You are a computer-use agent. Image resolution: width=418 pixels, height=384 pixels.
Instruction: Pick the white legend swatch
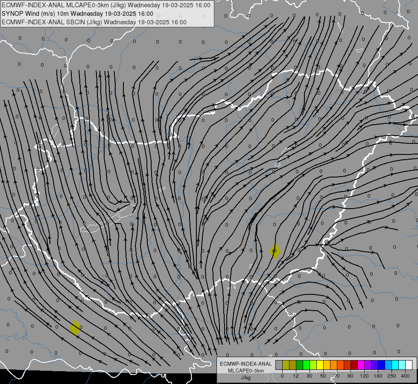(409, 365)
